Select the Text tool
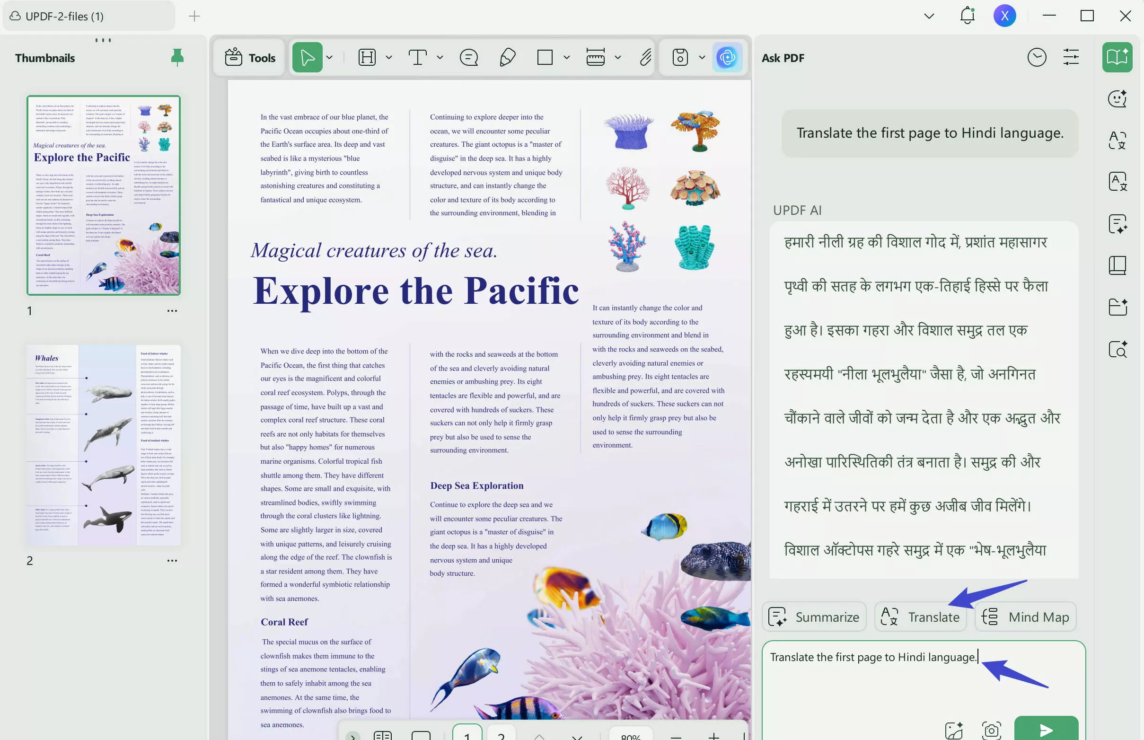Image resolution: width=1144 pixels, height=740 pixels. click(x=418, y=57)
